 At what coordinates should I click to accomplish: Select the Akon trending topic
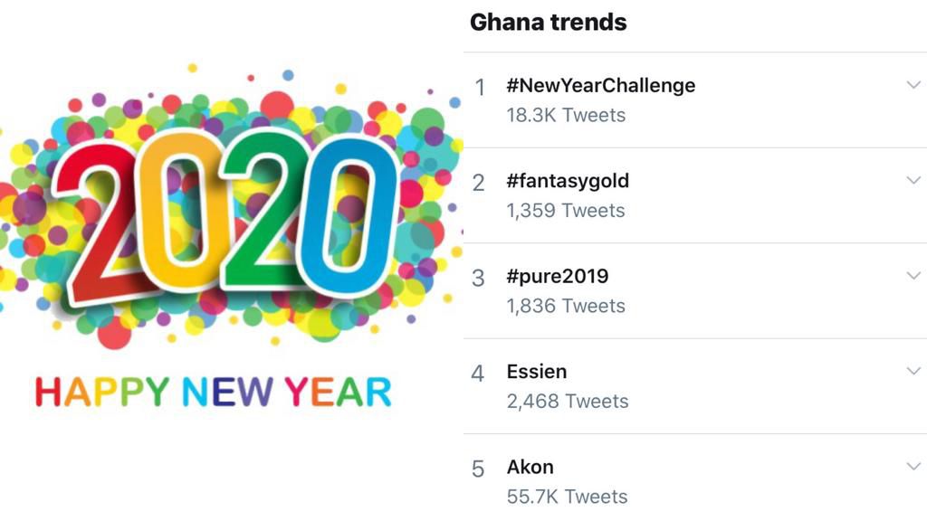point(530,467)
